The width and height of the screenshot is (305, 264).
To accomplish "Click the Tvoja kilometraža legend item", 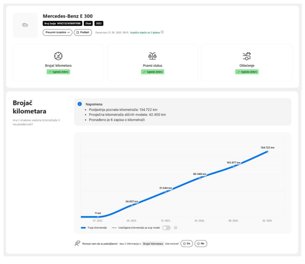I will tap(94, 228).
